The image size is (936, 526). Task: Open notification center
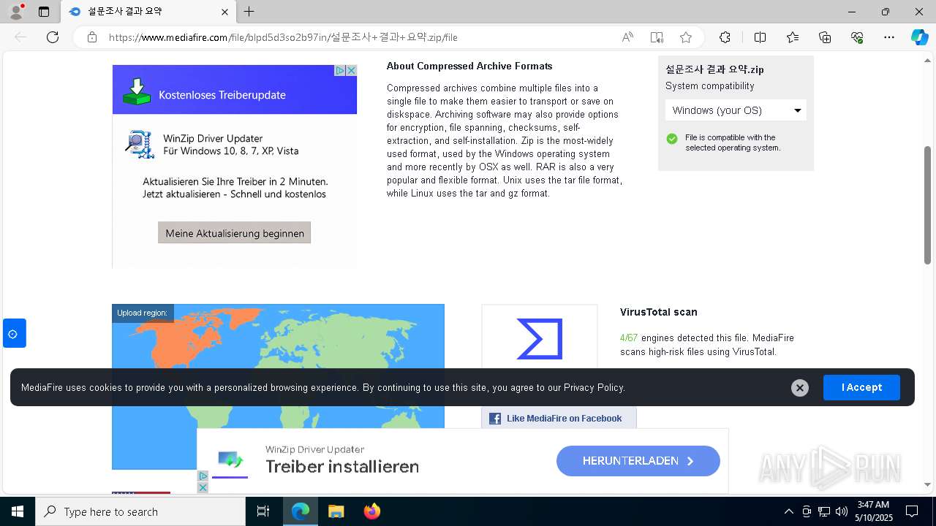point(912,511)
